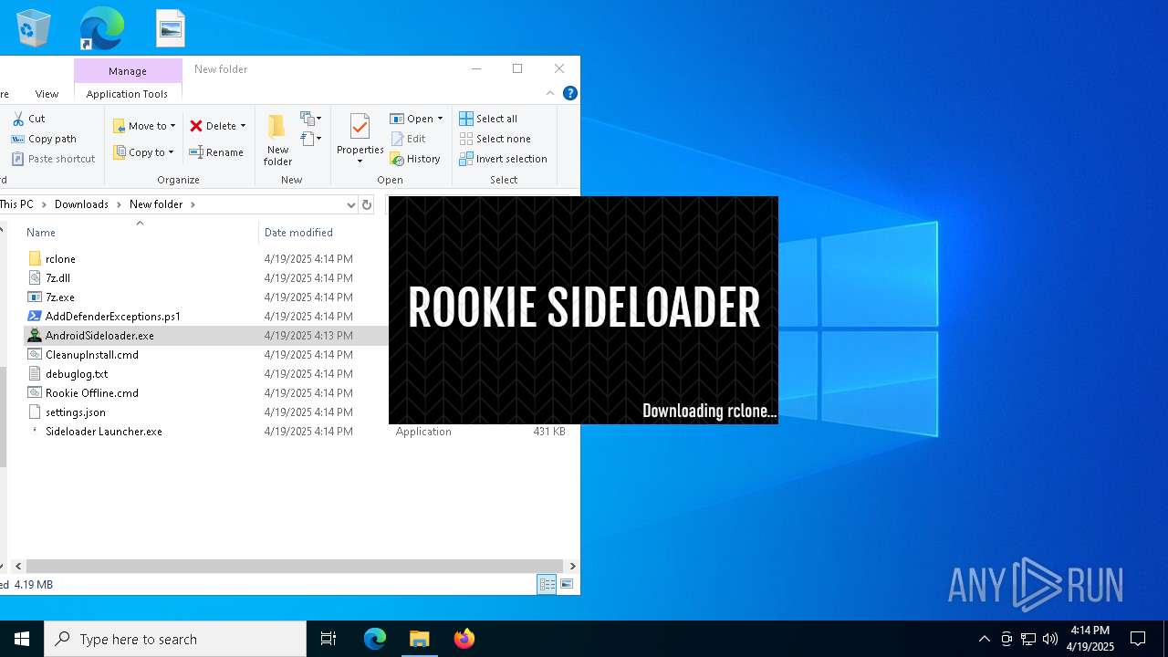Open Edge from the taskbar
1168x657 pixels.
click(375, 639)
